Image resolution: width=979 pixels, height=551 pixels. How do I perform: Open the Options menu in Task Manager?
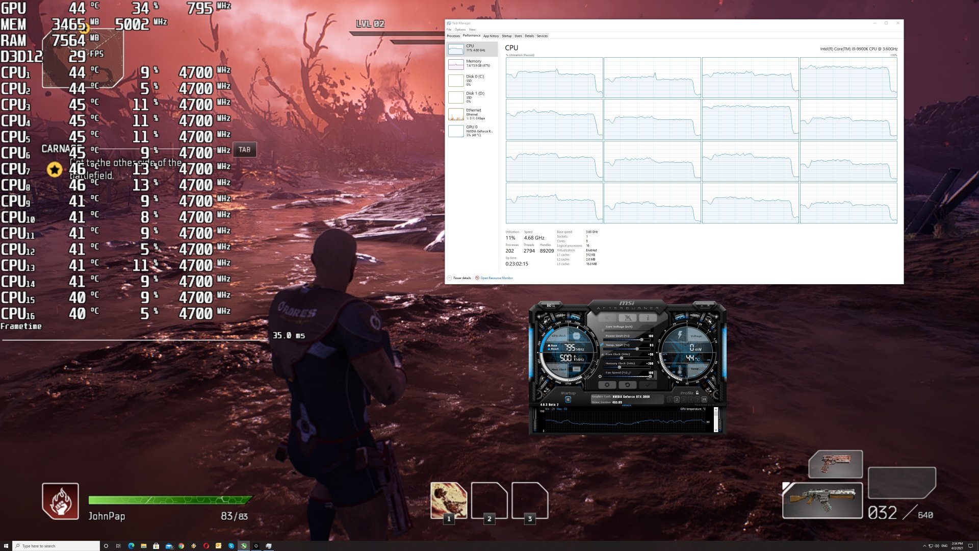click(460, 30)
